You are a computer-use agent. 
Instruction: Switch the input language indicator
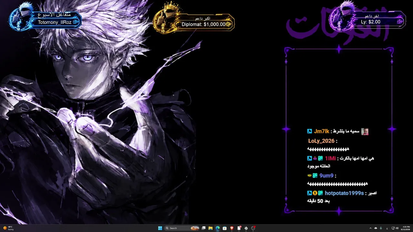pos(387,228)
